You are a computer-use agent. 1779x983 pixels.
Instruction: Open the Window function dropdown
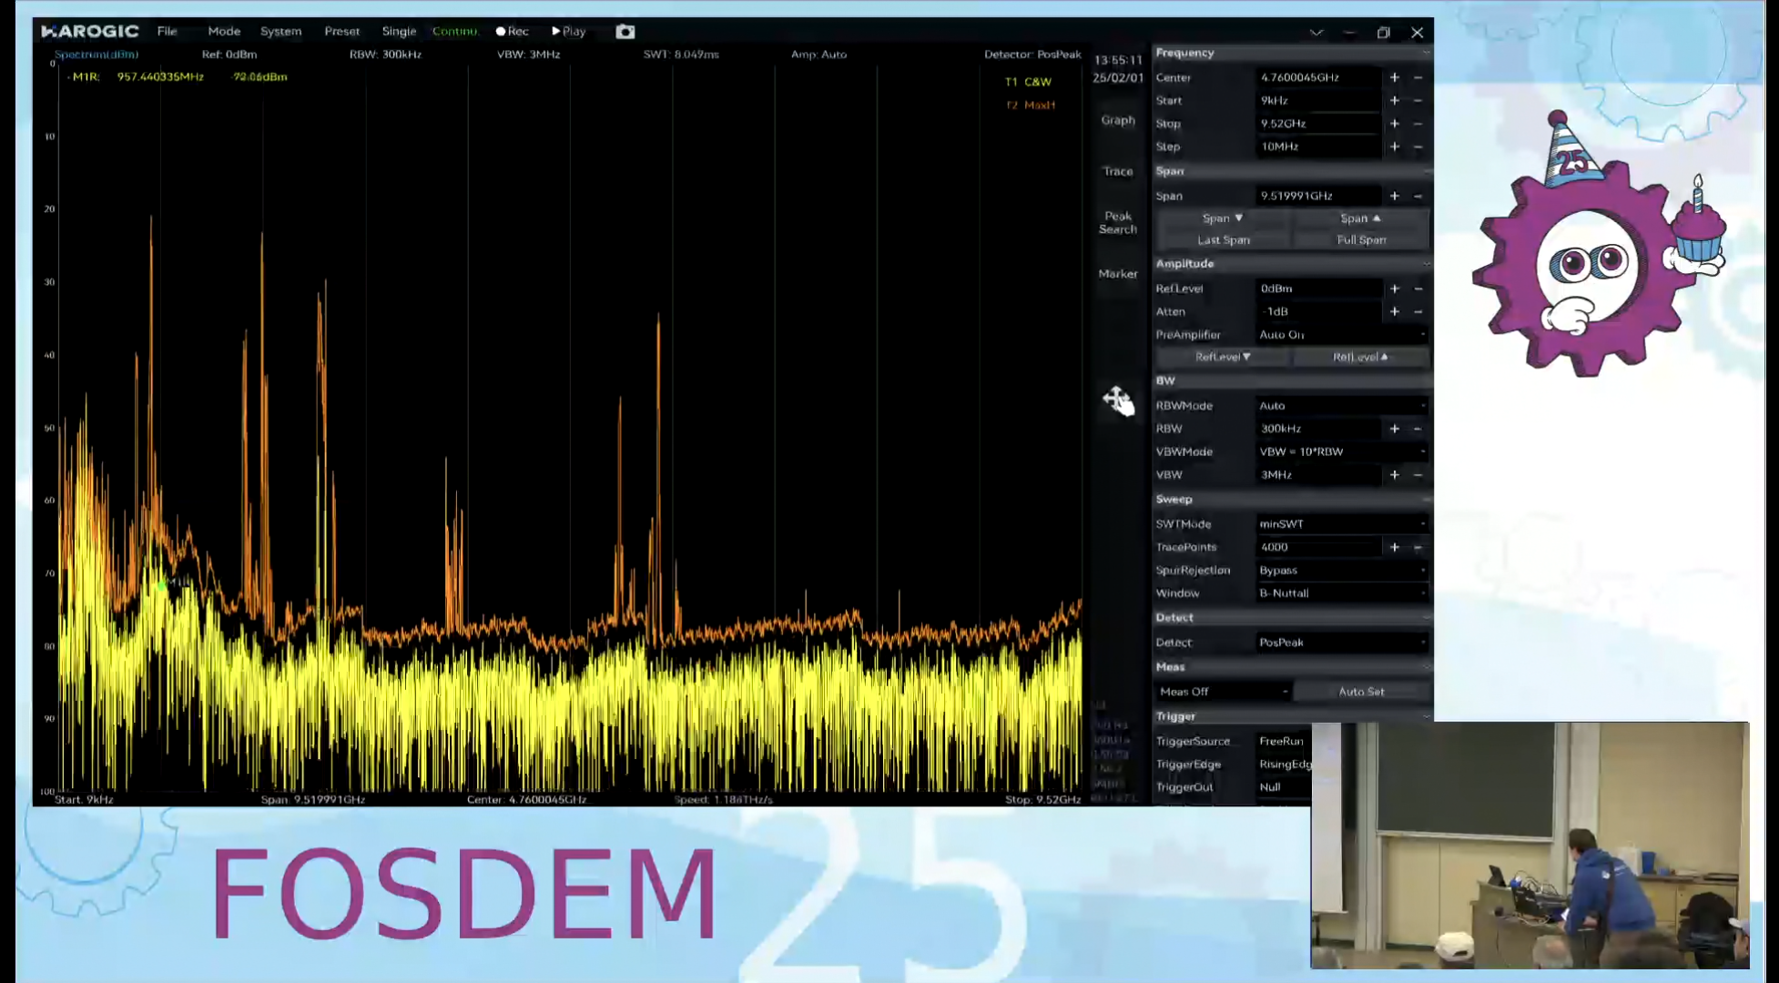click(x=1341, y=593)
